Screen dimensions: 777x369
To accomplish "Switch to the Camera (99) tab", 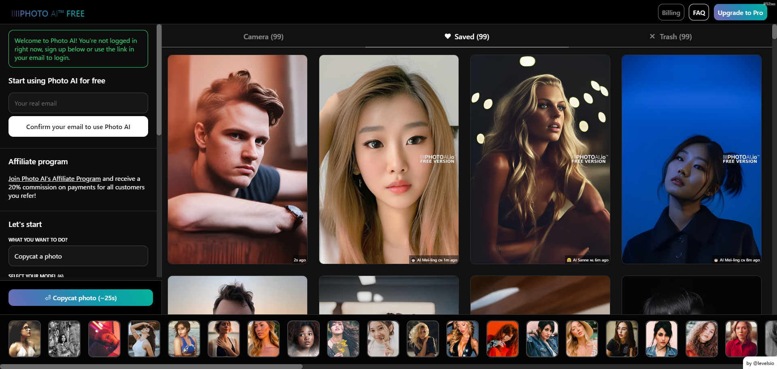I will point(263,36).
